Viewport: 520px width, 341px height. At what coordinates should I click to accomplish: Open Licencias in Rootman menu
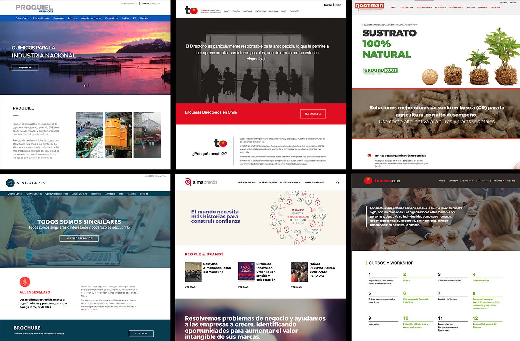click(x=495, y=7)
